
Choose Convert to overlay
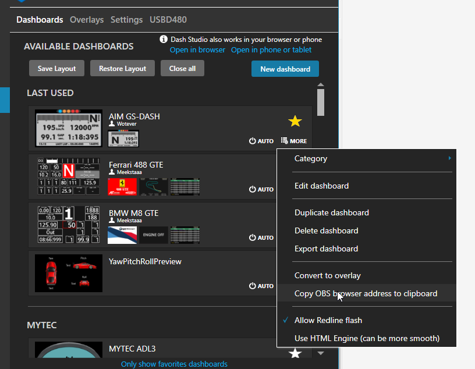[366, 275]
